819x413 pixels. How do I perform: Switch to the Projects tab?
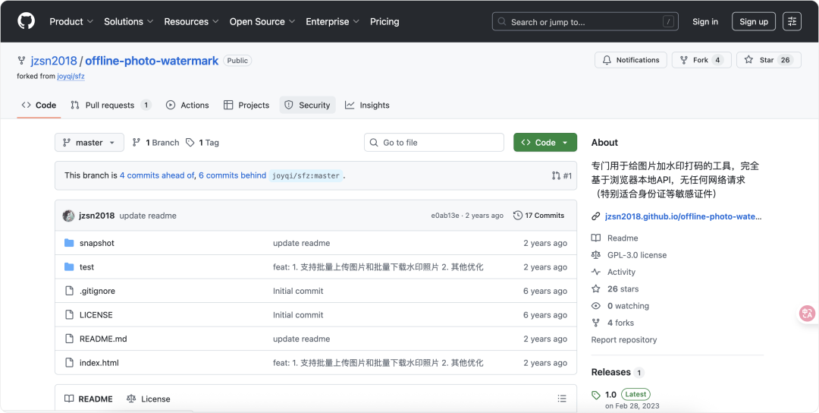(246, 105)
